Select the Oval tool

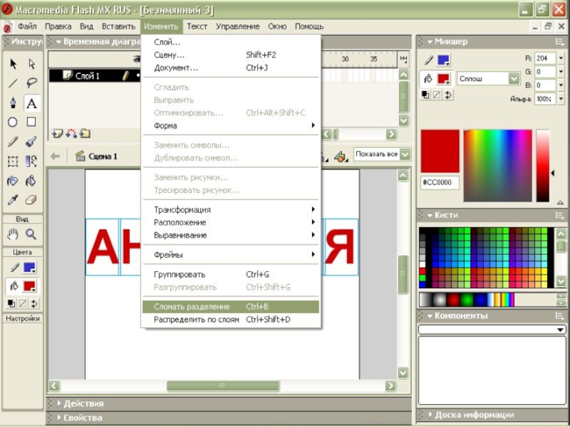pos(13,122)
